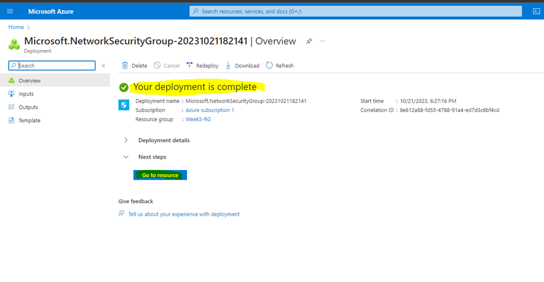Click the green success checkmark icon

tap(123, 87)
